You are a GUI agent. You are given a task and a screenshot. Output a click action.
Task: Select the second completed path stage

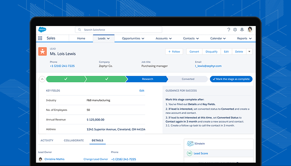107,79
